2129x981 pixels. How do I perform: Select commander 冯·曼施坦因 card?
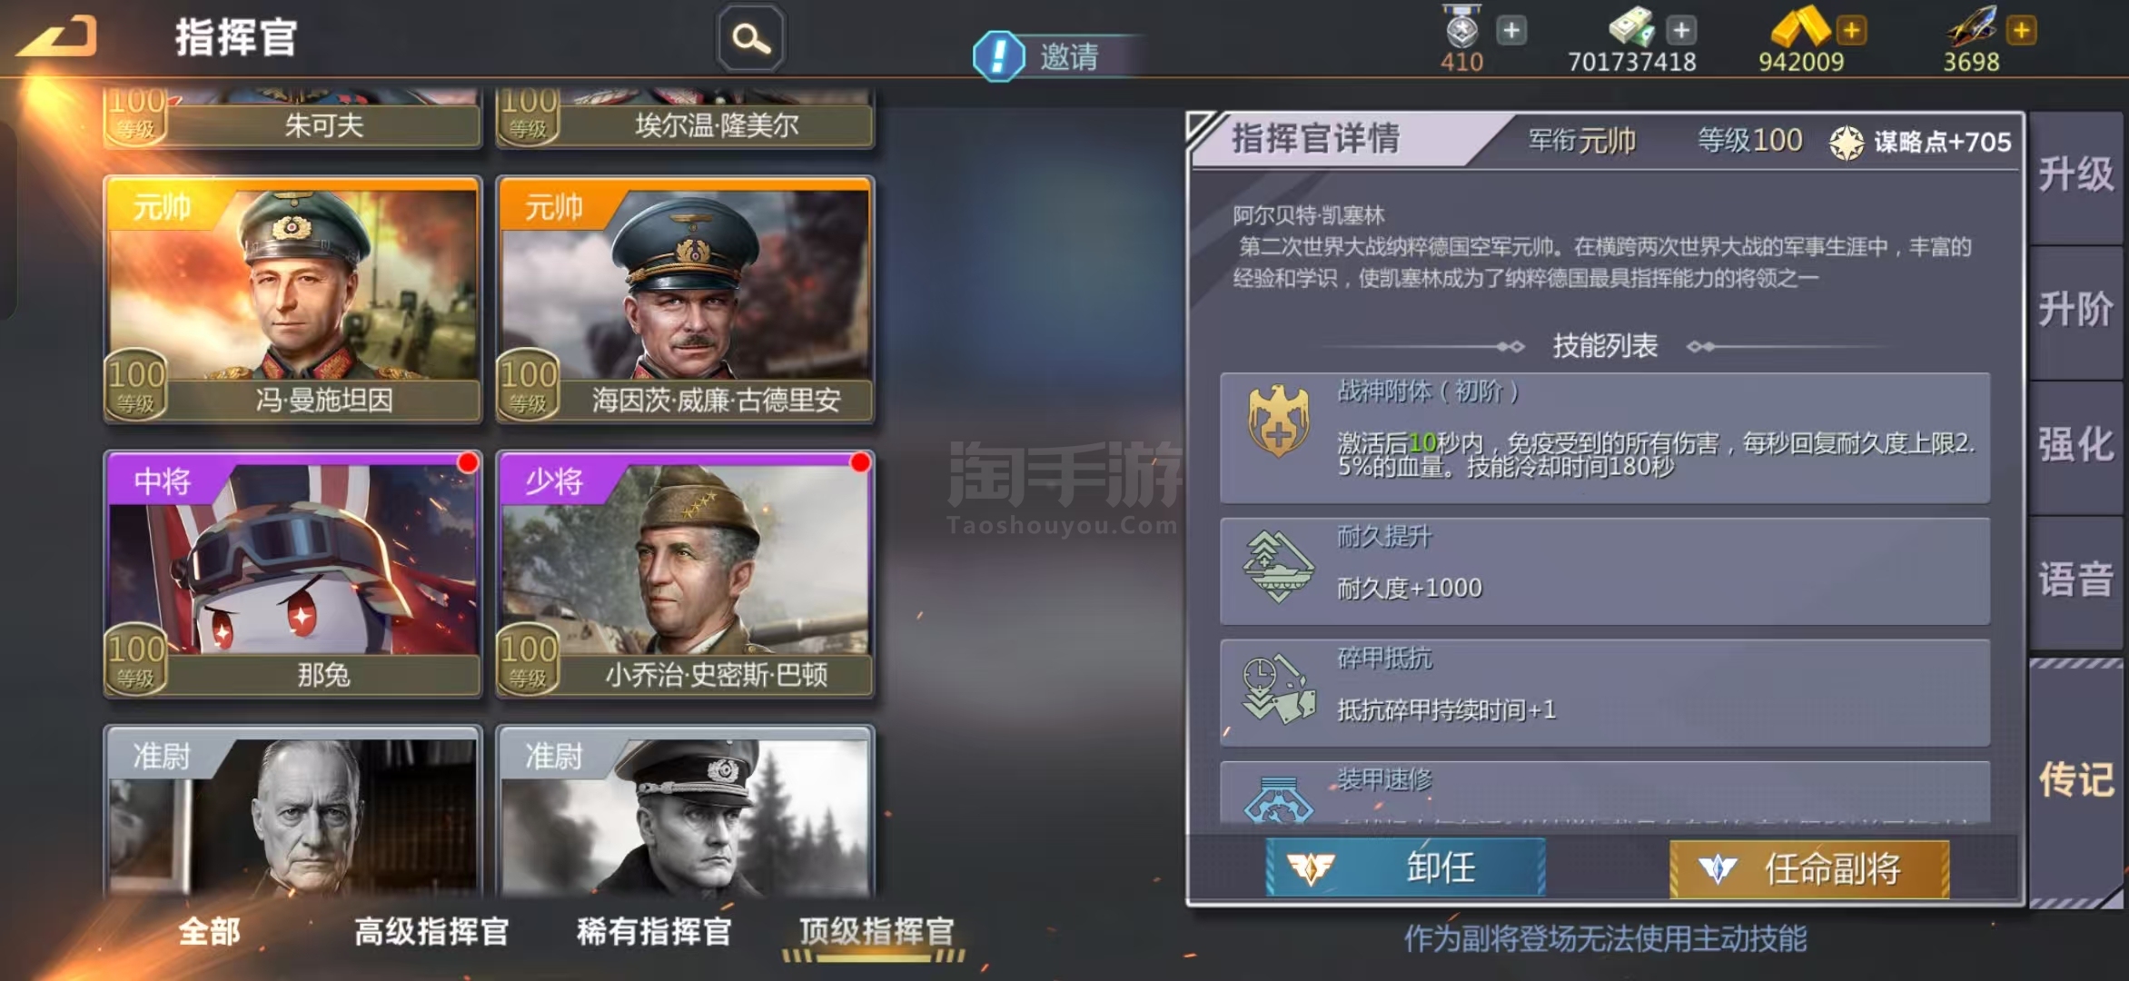(x=292, y=300)
